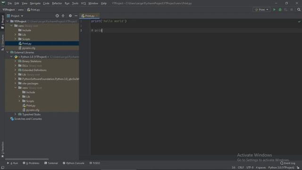Hide the Project tool window
The width and height of the screenshot is (302, 170).
pos(76,16)
